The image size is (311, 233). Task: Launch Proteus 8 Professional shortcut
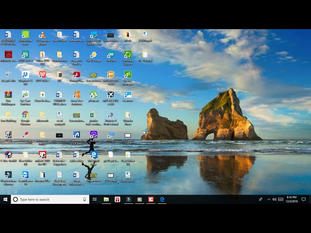tap(110, 115)
